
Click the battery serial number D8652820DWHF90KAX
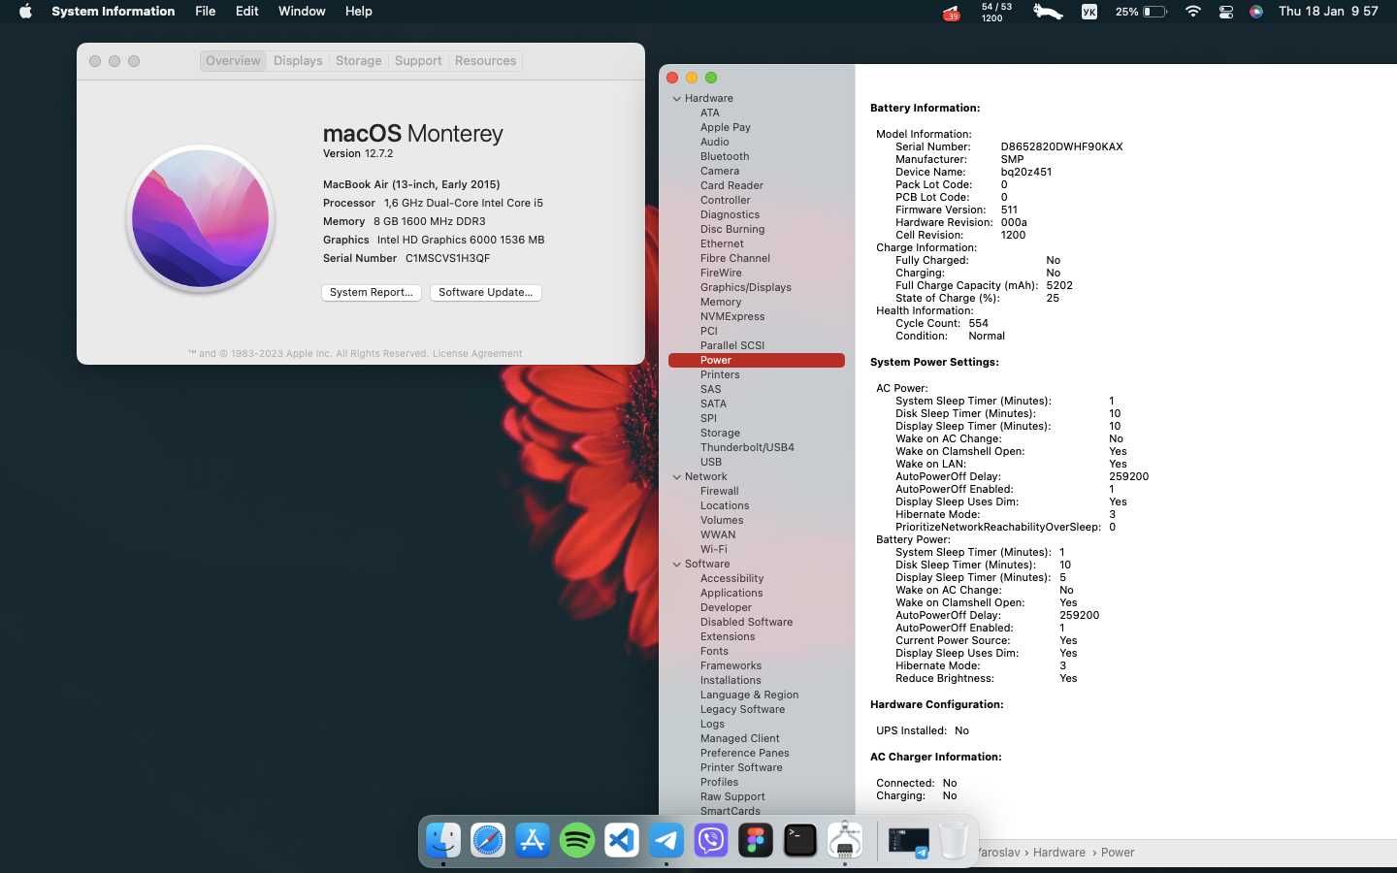[1061, 146]
